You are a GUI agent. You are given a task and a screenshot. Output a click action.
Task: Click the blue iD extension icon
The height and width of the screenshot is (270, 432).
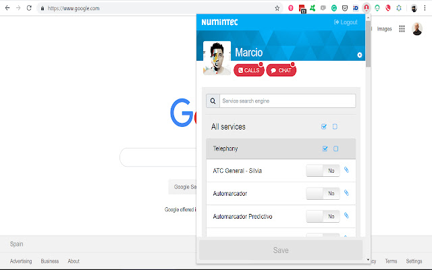tap(356, 8)
